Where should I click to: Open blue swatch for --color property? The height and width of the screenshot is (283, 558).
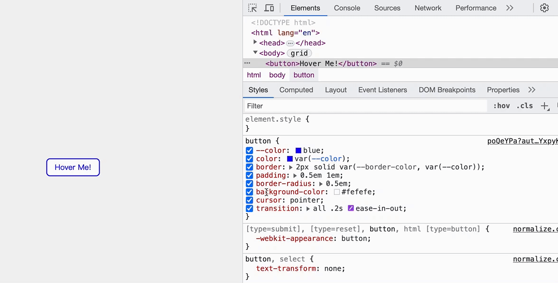coord(298,150)
